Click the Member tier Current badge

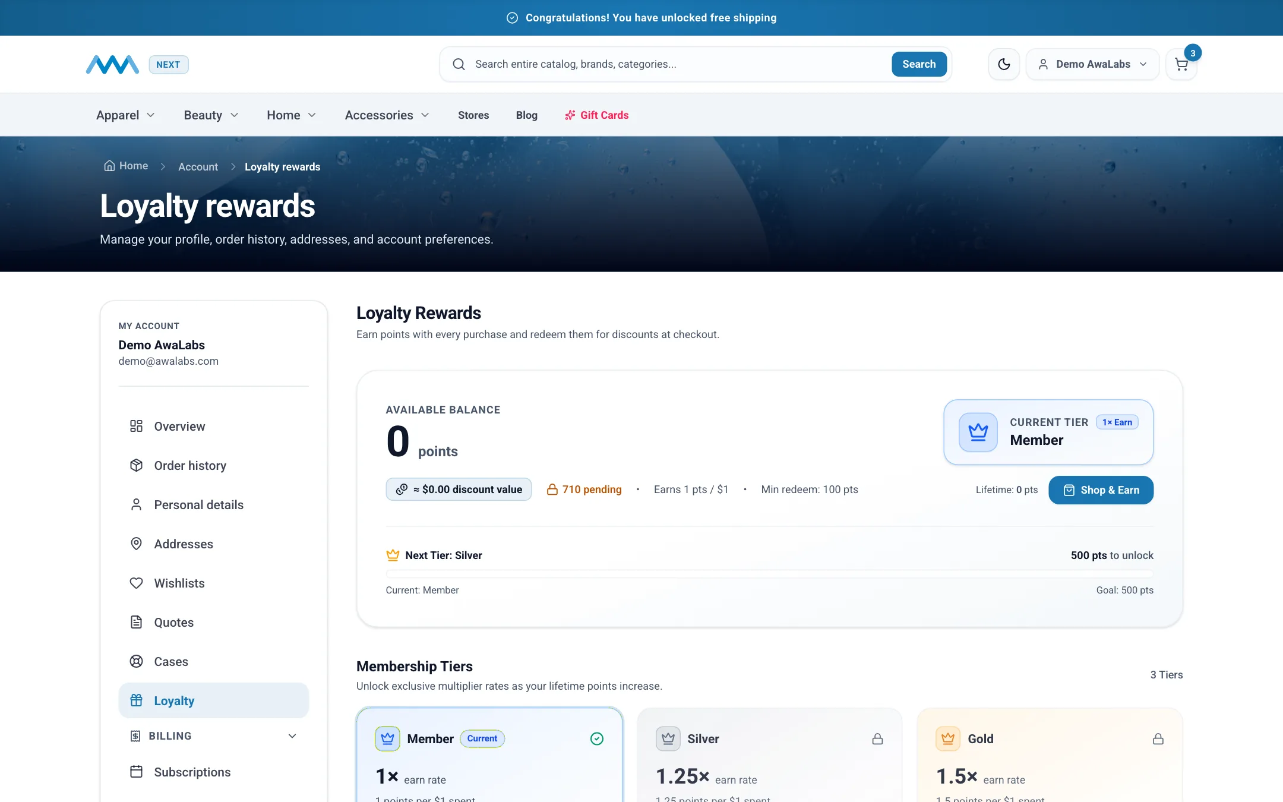click(x=482, y=738)
